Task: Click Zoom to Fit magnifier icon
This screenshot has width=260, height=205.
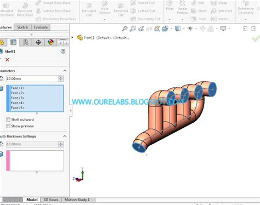Action: [x=125, y=29]
